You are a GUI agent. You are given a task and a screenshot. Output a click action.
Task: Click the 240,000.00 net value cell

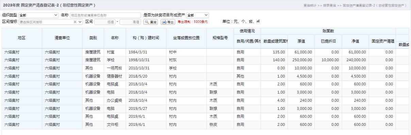[355, 60]
